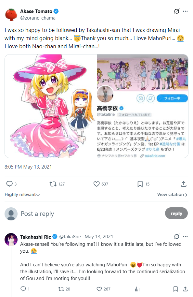The image size is (193, 297).
Task: Click the reply comment icon showing 3
Action: pyautogui.click(x=9, y=184)
